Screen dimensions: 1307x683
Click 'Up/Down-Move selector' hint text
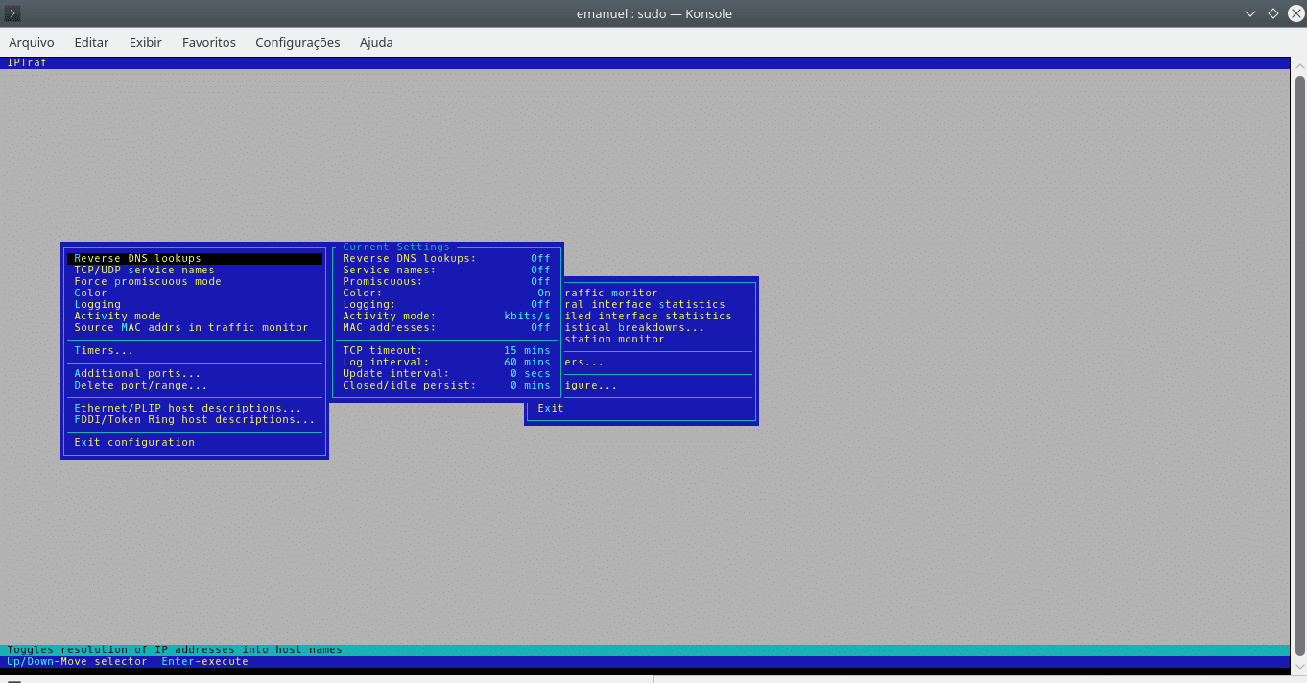coord(78,661)
